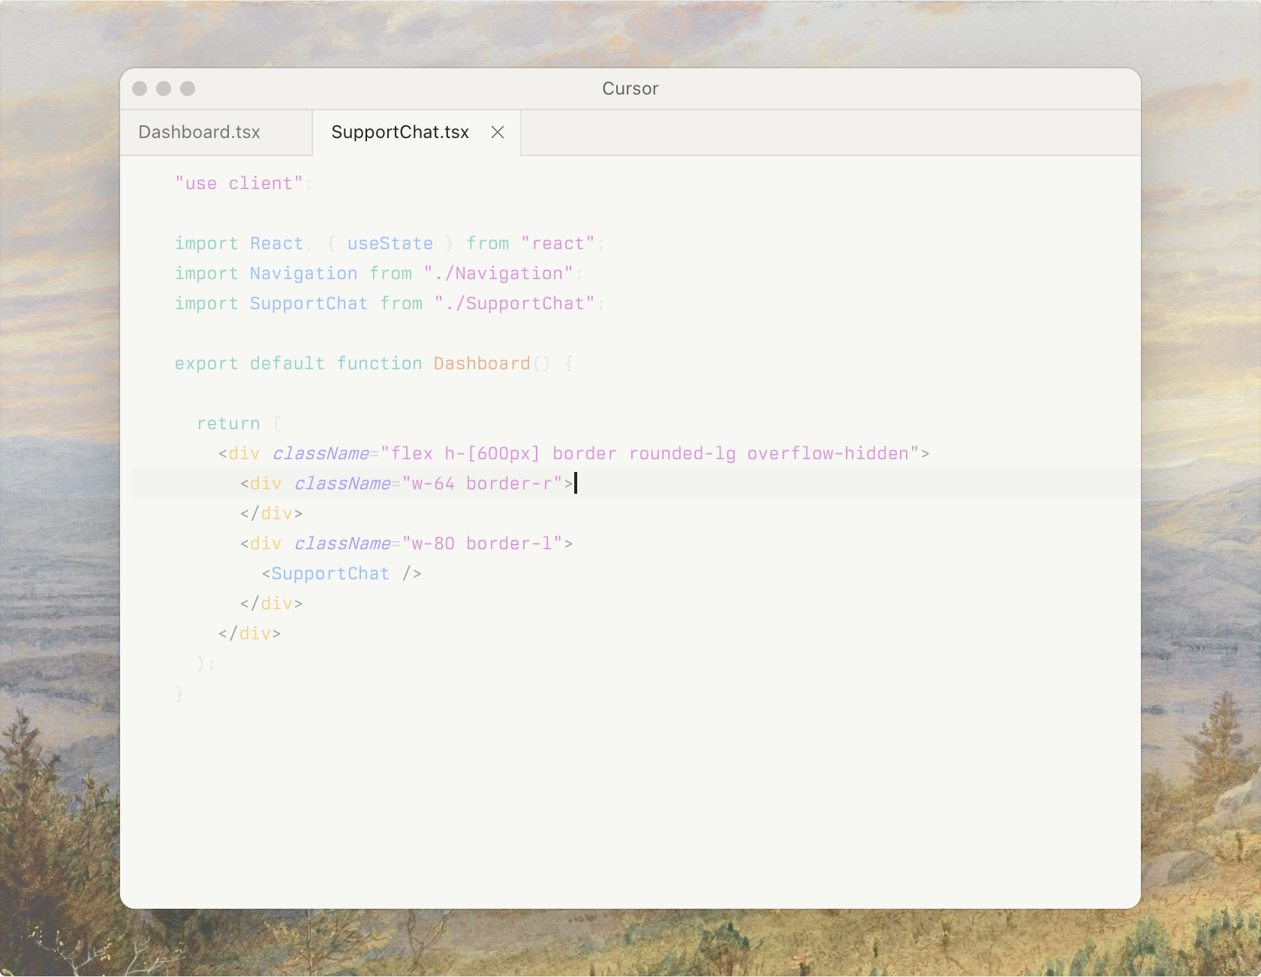The width and height of the screenshot is (1261, 977).
Task: Click the Dashboard function name
Action: pyautogui.click(x=481, y=364)
